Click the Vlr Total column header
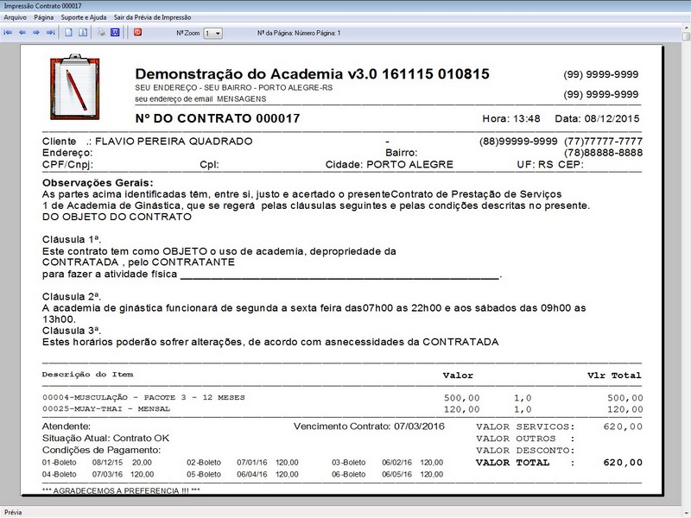 614,376
